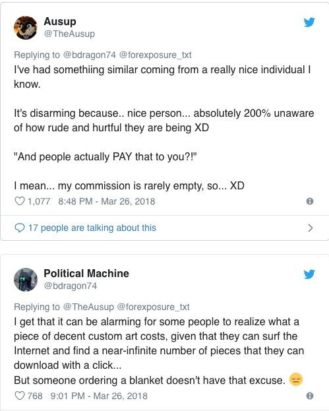Click the @TheAusup handle under Ausup
Screen dimensions: 329x411
pos(69,34)
